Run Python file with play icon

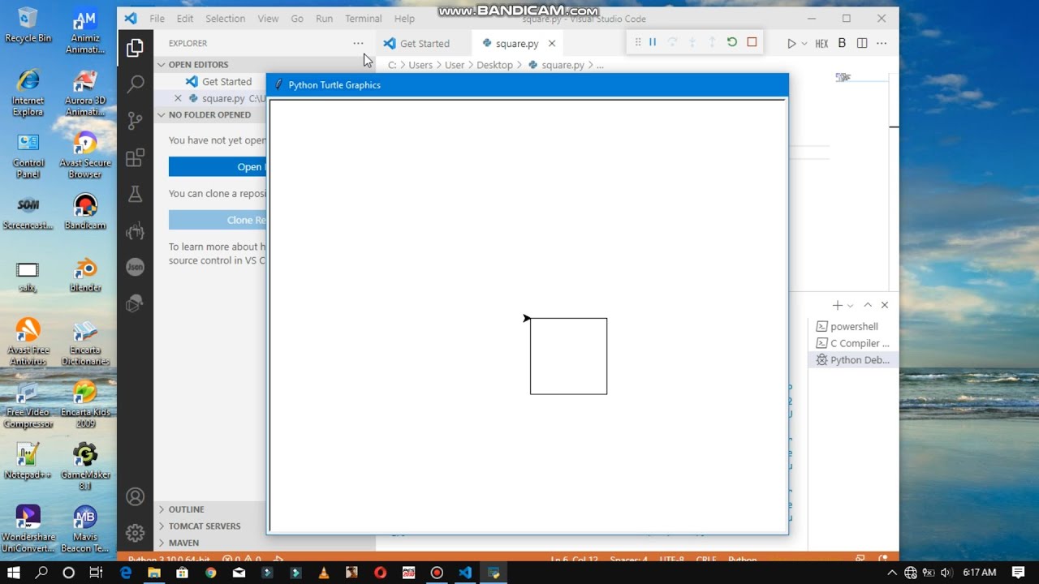coord(791,43)
